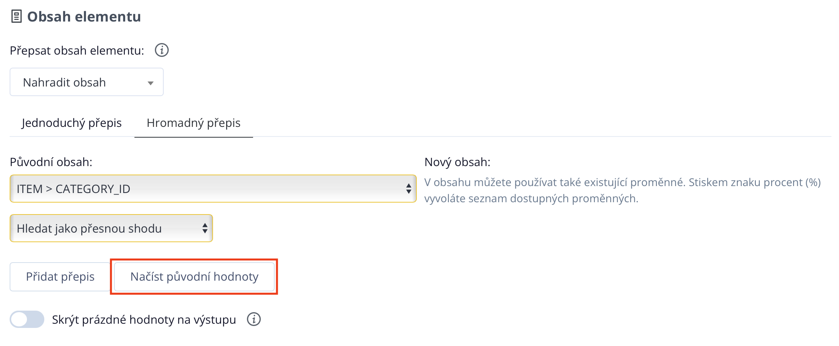Screen dimensions: 839x346
Task: Click info icon beside "Skrýt prázdné hodnoty"
Action: [254, 319]
